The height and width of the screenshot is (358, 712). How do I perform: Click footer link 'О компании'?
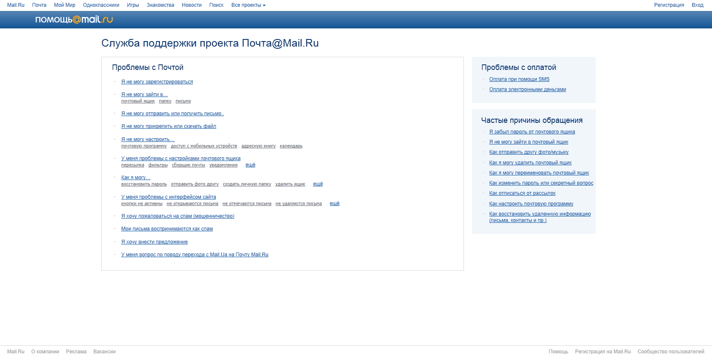coord(45,352)
